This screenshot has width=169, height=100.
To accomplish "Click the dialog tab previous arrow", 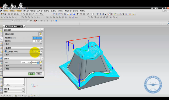I will [4, 26].
